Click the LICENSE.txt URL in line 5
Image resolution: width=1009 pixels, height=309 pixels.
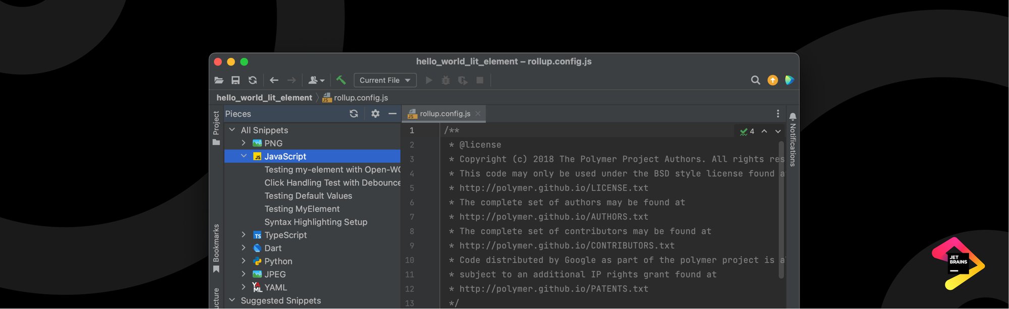554,188
